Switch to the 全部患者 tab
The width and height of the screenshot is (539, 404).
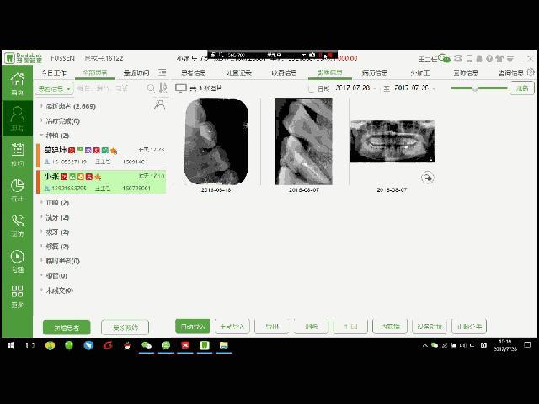[x=95, y=72]
